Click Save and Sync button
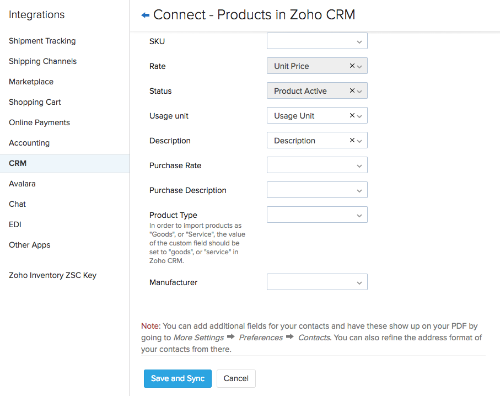500x396 pixels. (178, 378)
